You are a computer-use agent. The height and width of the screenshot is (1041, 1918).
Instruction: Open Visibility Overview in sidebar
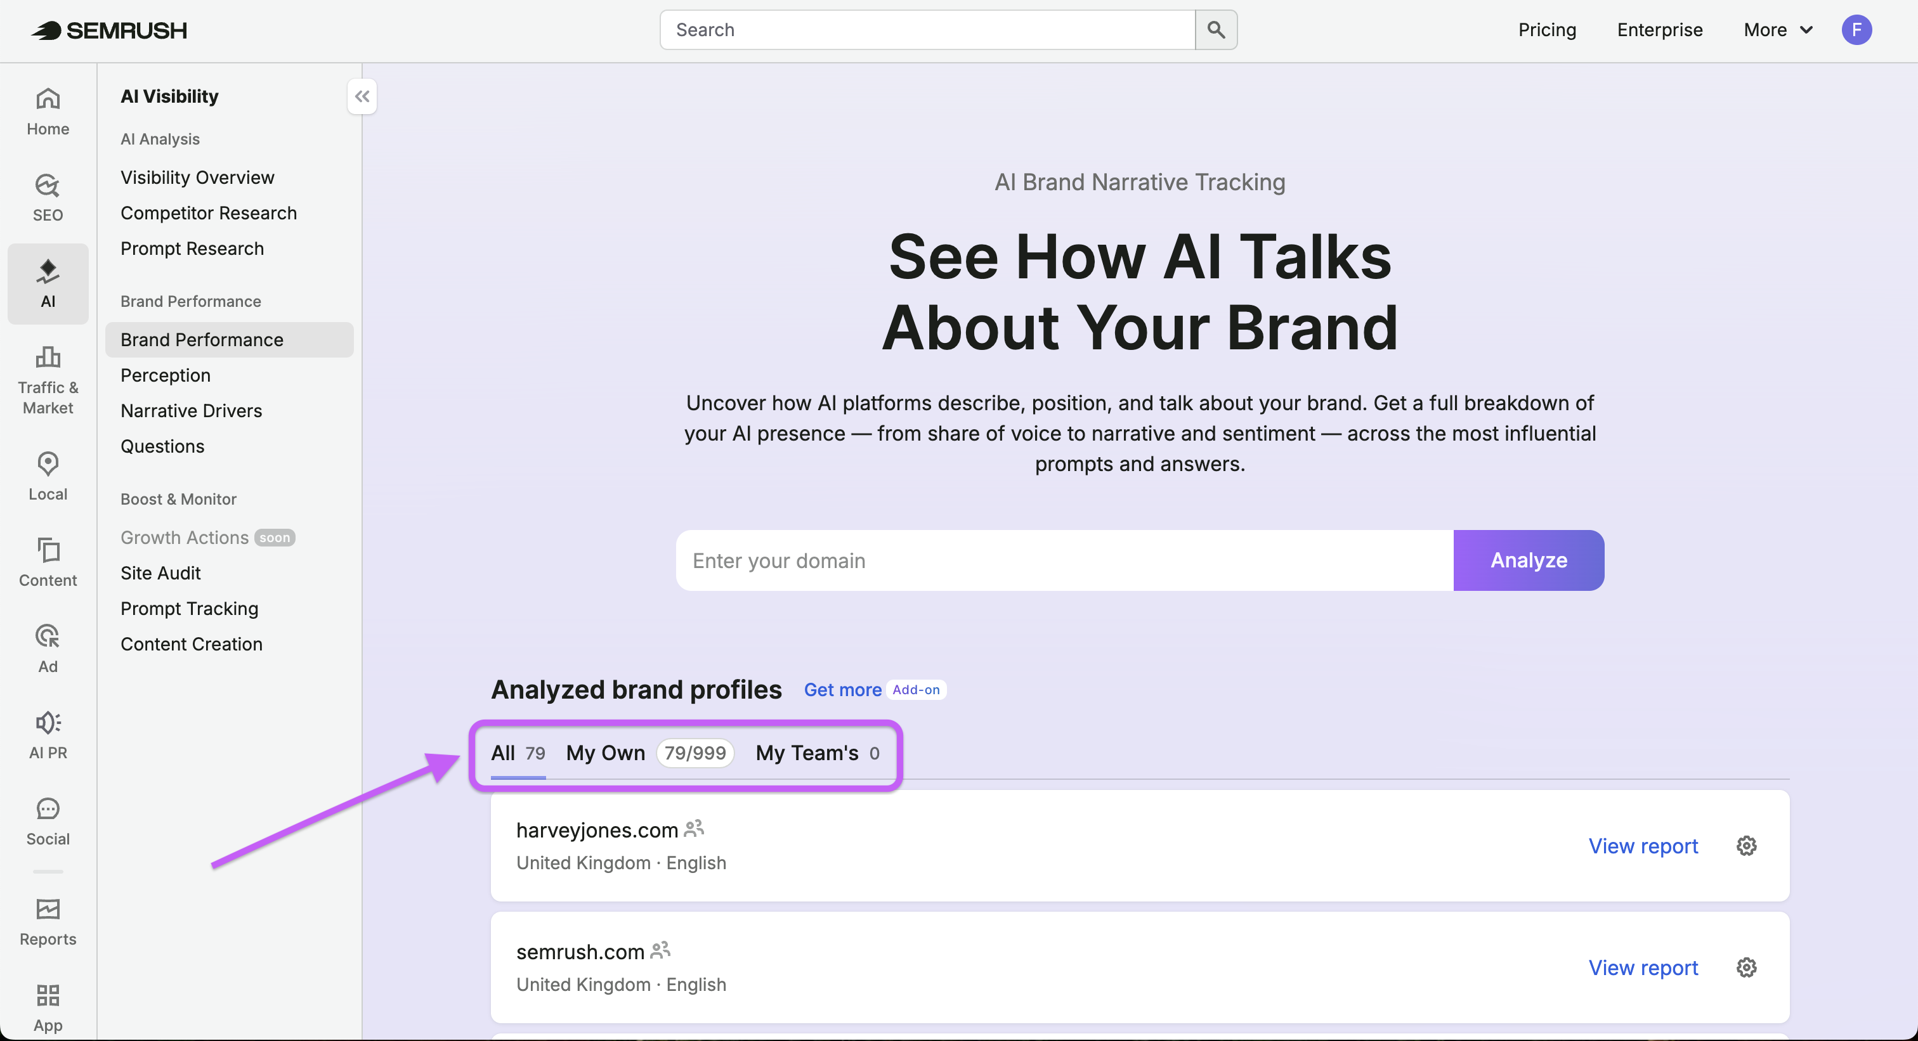click(x=197, y=177)
